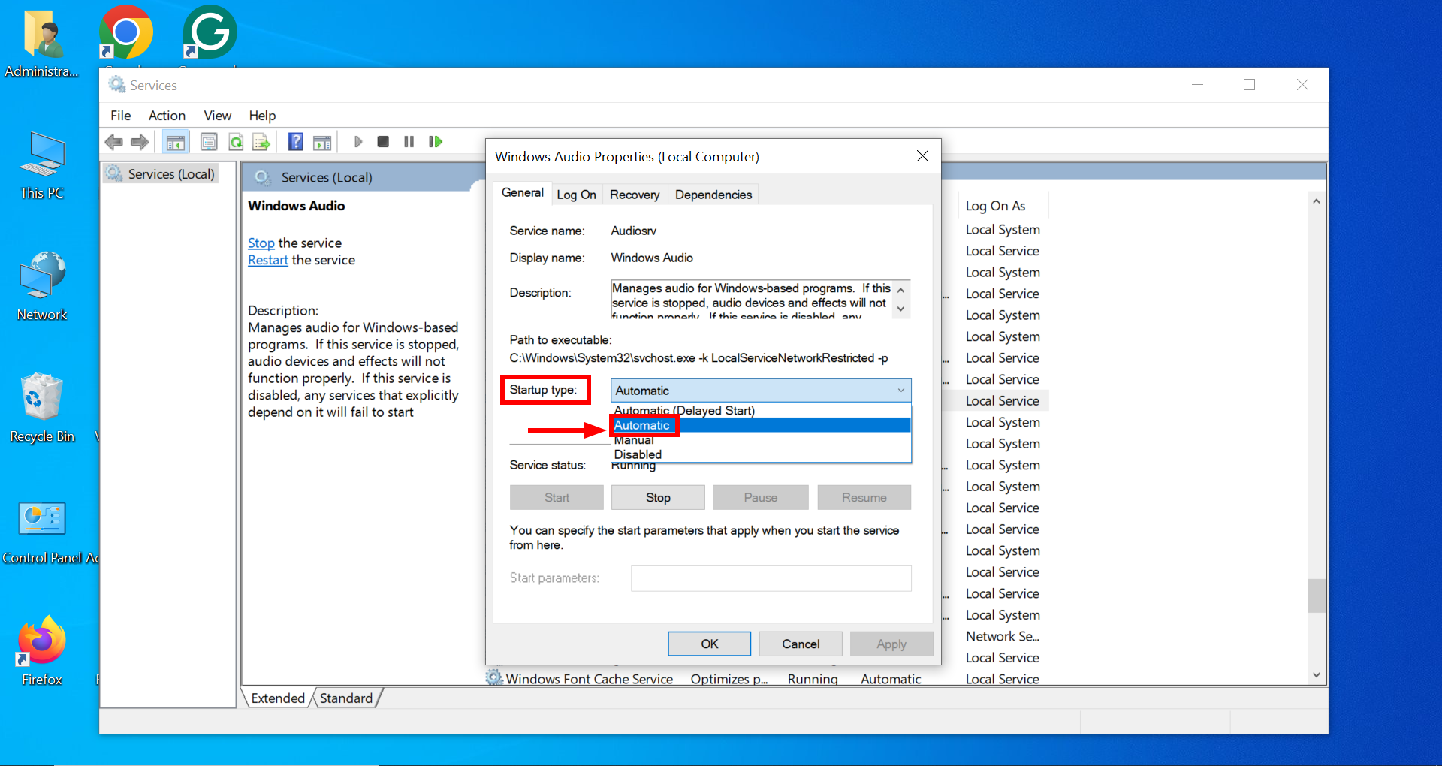The height and width of the screenshot is (766, 1442).
Task: Click the Restart the service link
Action: coord(268,260)
